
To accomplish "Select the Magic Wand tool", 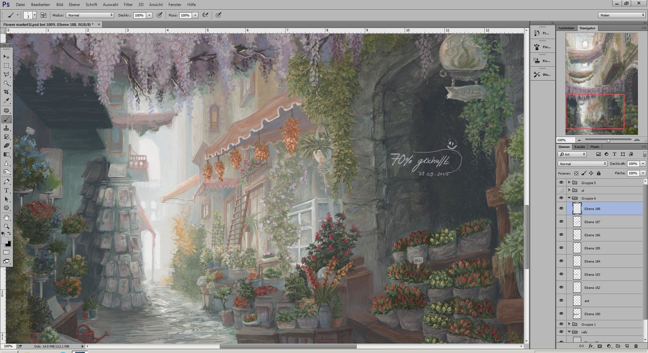I will [6, 84].
